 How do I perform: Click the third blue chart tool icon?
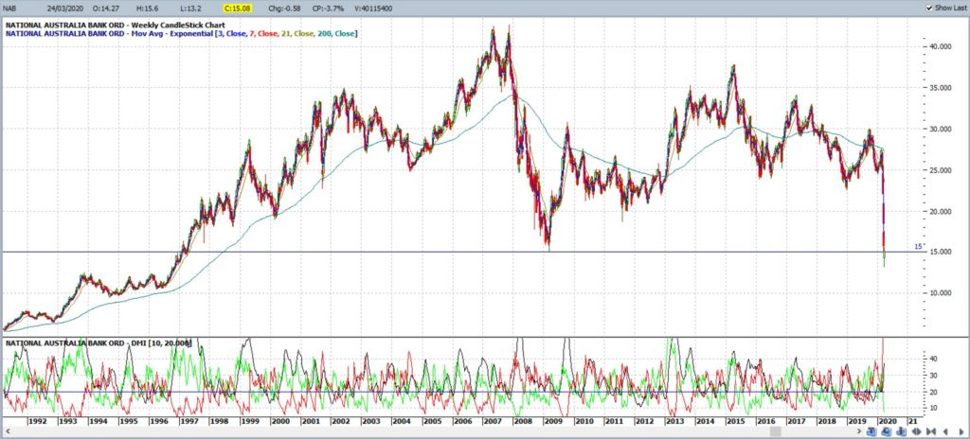(902, 431)
